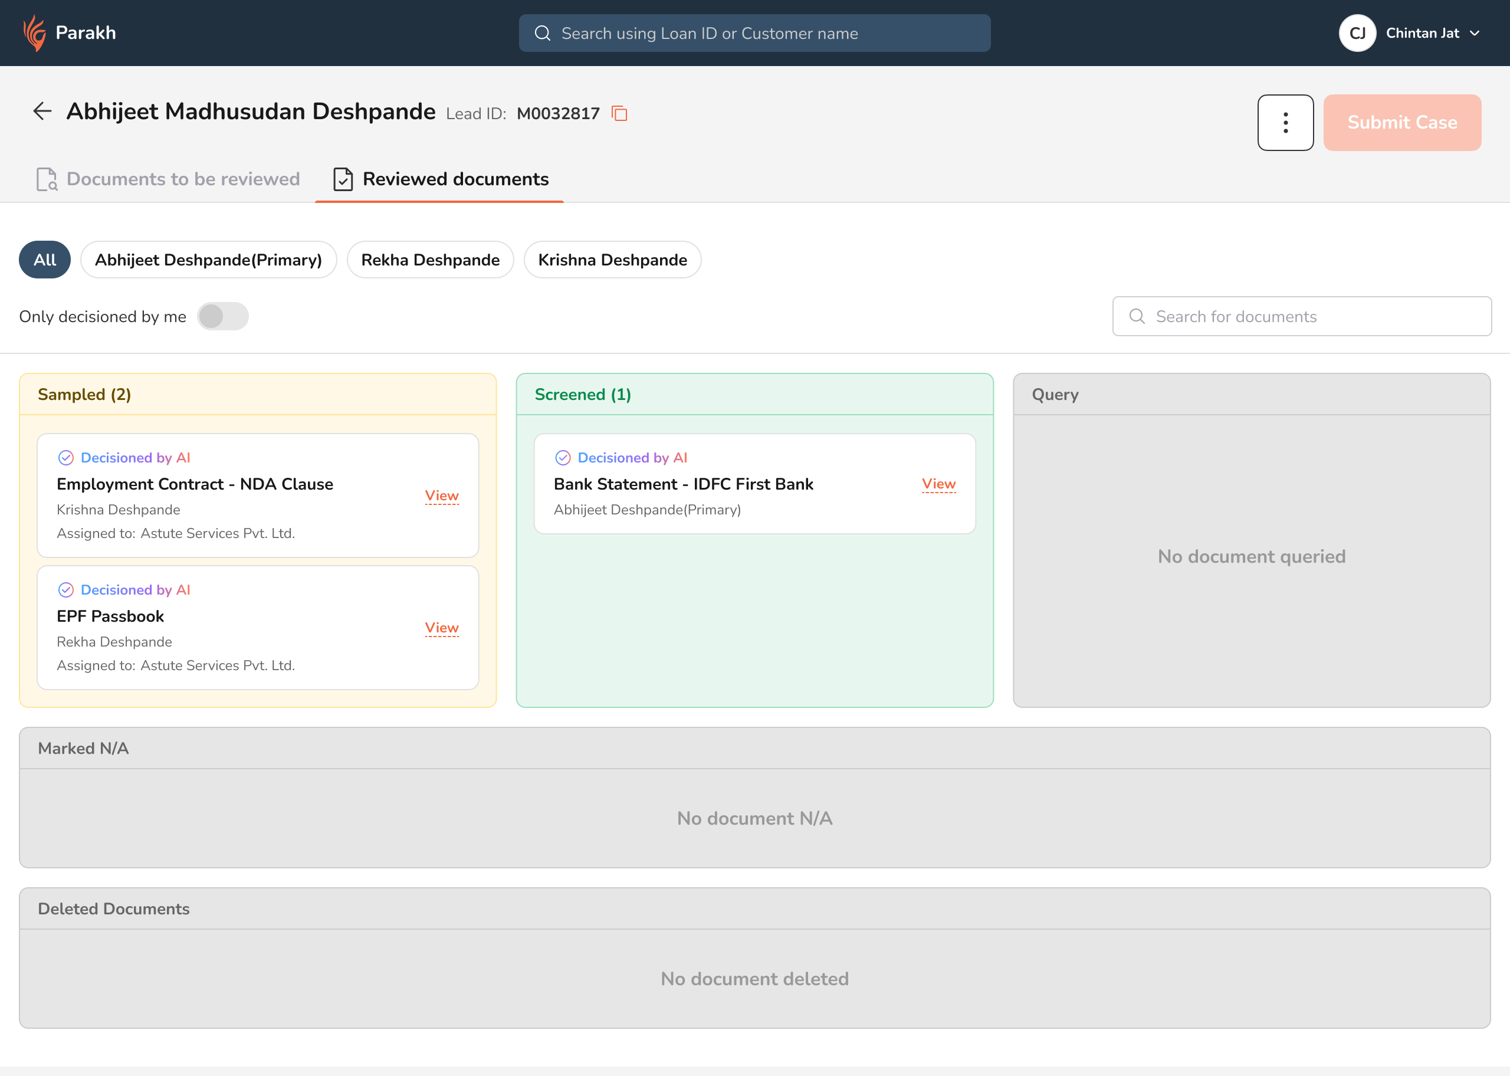
Task: Click the Parakh app name text
Action: click(x=86, y=33)
